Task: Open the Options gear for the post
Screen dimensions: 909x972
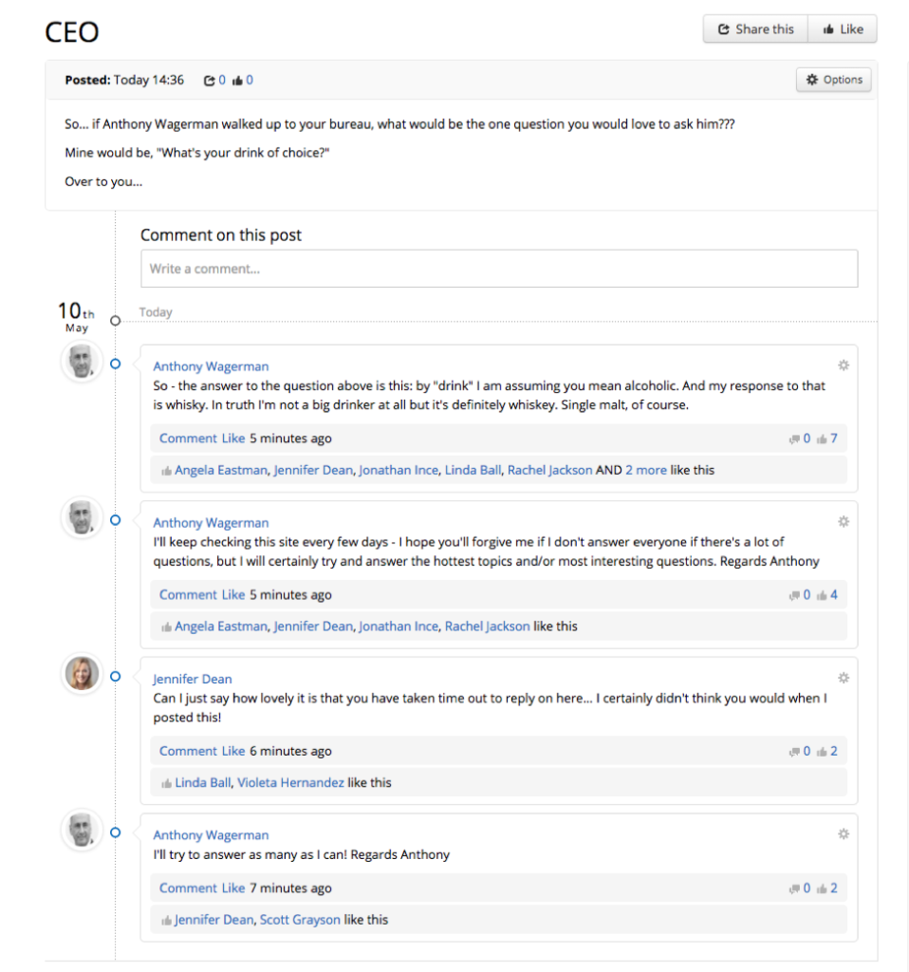Action: (x=833, y=80)
